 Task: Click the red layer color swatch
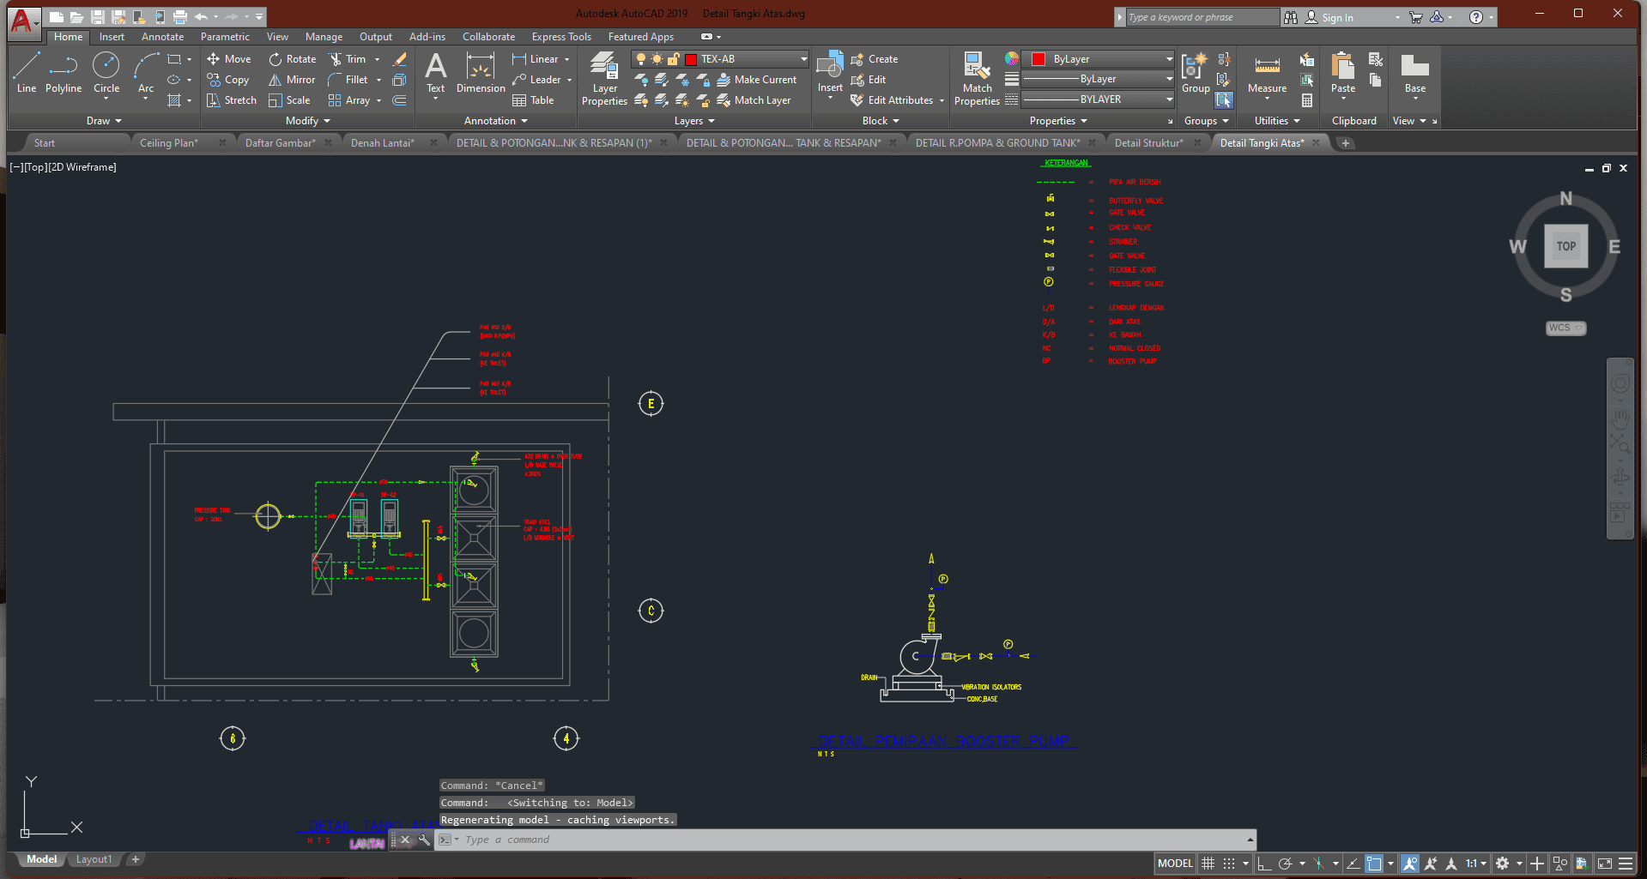click(691, 59)
